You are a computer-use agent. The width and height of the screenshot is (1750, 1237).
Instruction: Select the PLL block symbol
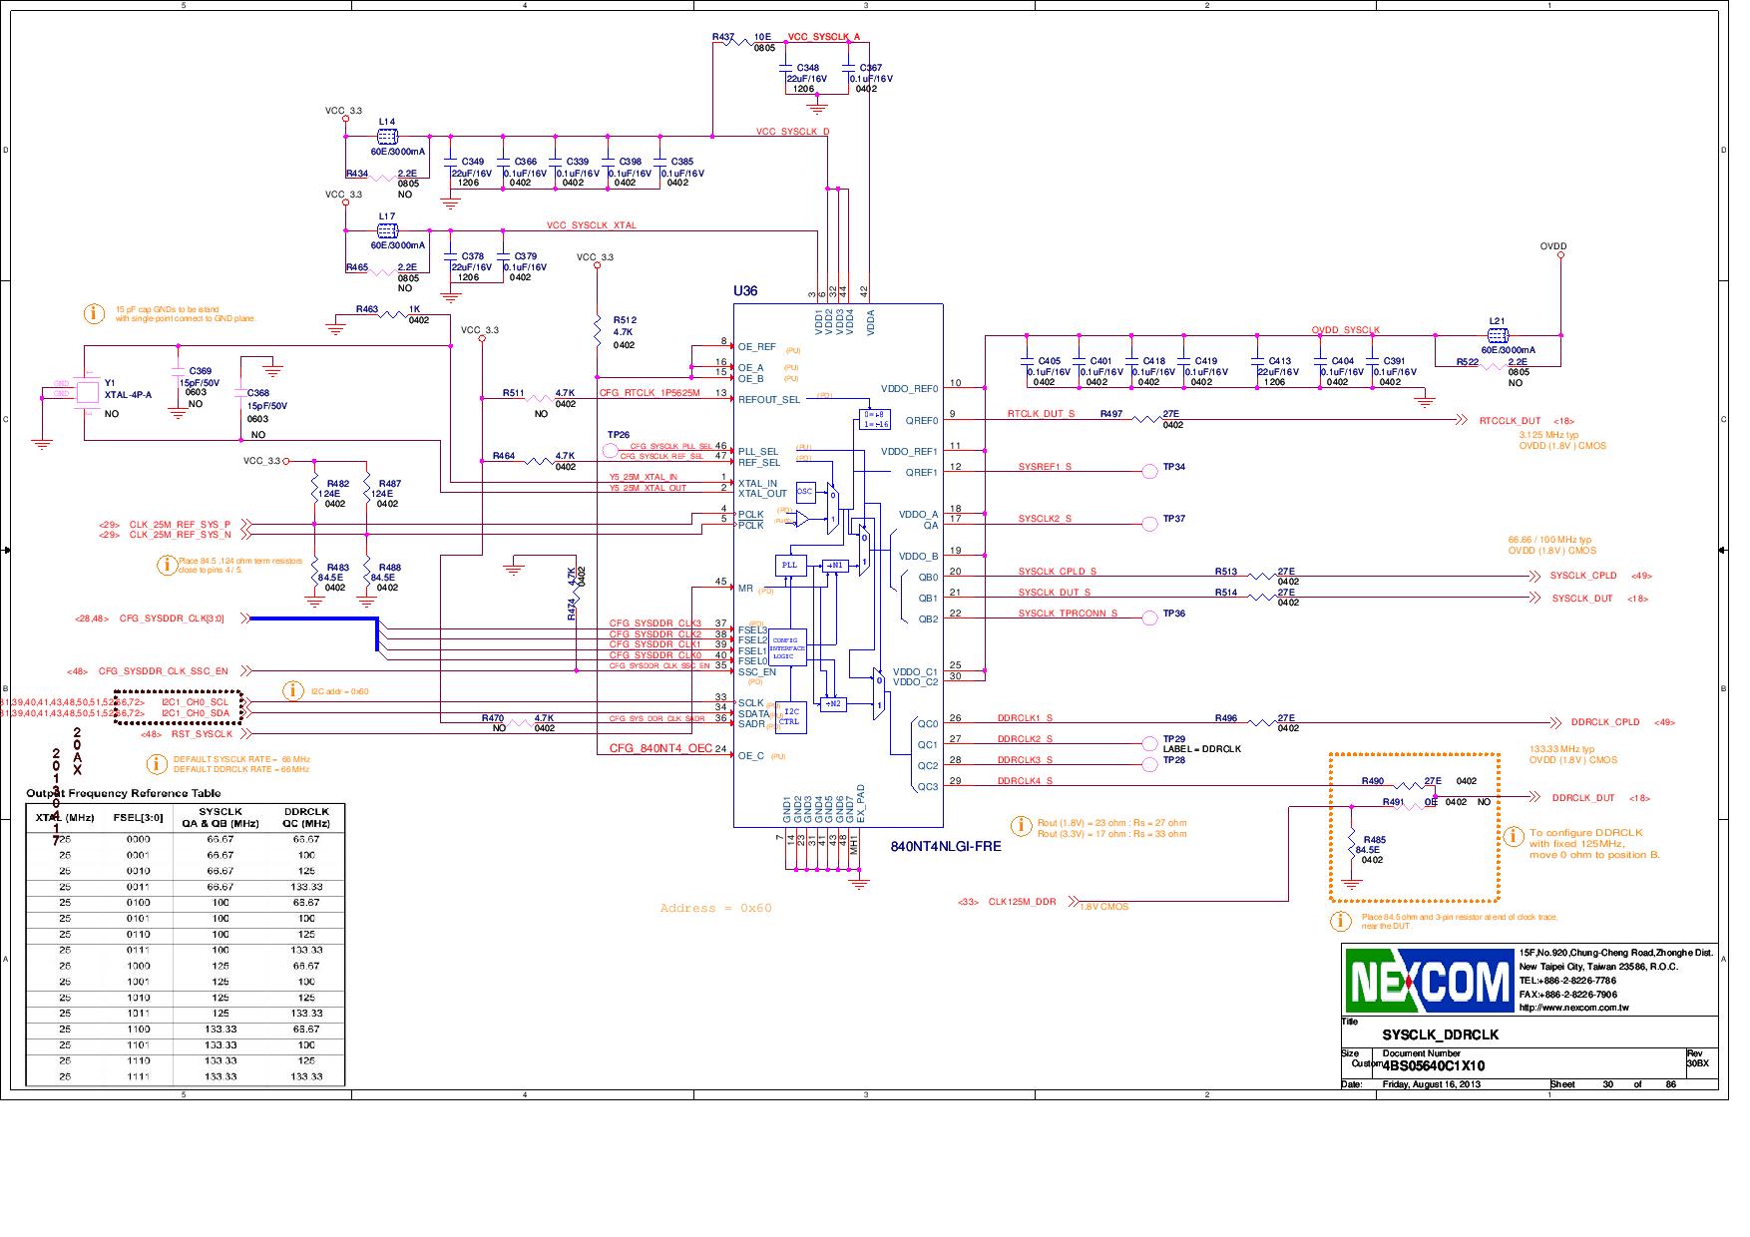(x=789, y=564)
